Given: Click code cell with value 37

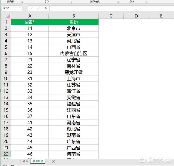Looking at the screenshot, I should (30, 116).
